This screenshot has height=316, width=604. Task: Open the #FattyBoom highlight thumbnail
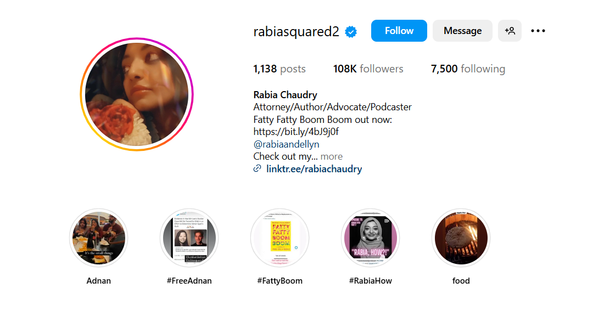pyautogui.click(x=279, y=238)
